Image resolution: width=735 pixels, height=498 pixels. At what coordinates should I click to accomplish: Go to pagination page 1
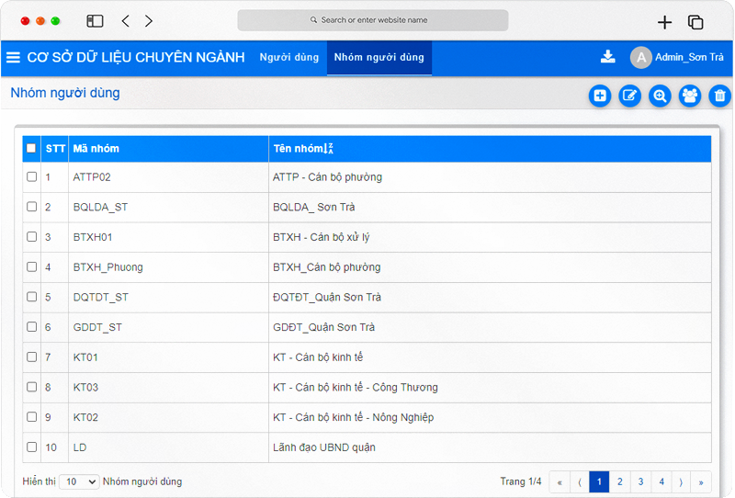[599, 481]
